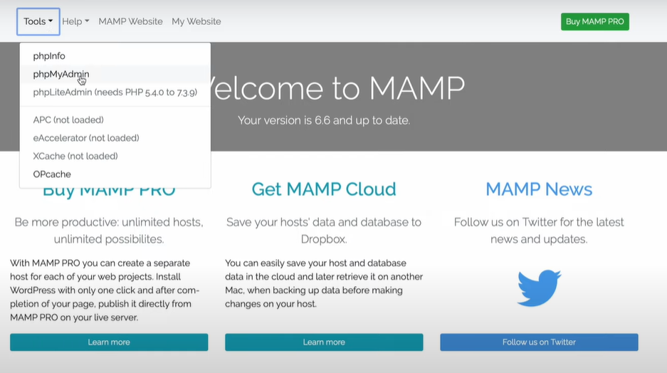Open phpMyAdmin from Tools menu
Image resolution: width=667 pixels, height=373 pixels.
115,74
